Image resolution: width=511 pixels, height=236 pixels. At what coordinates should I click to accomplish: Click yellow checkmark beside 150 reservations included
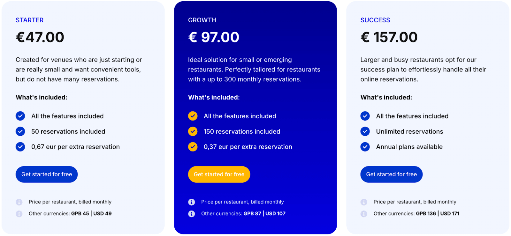(x=193, y=131)
